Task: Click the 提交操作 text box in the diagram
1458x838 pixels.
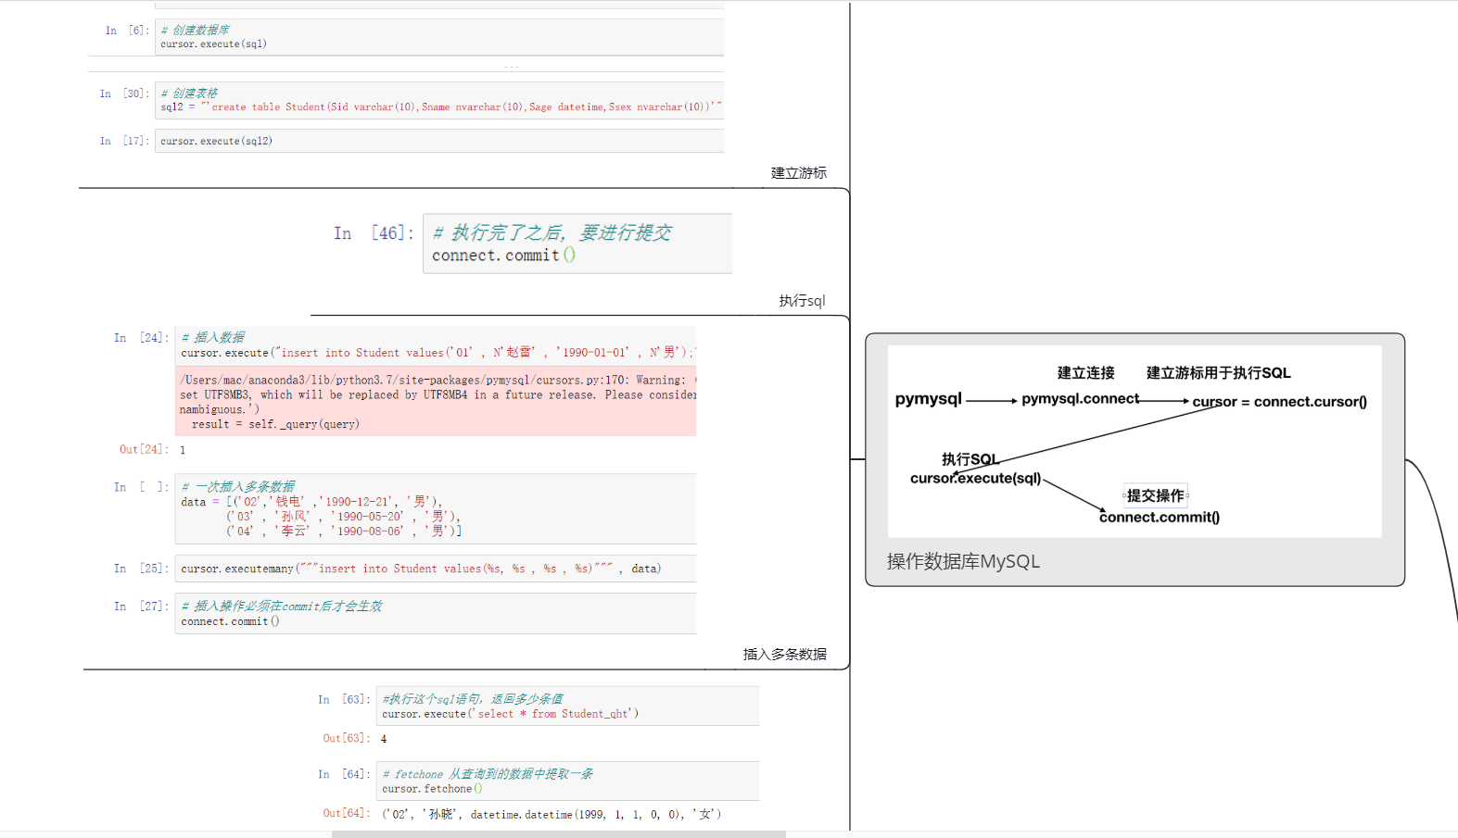Action: [1155, 495]
